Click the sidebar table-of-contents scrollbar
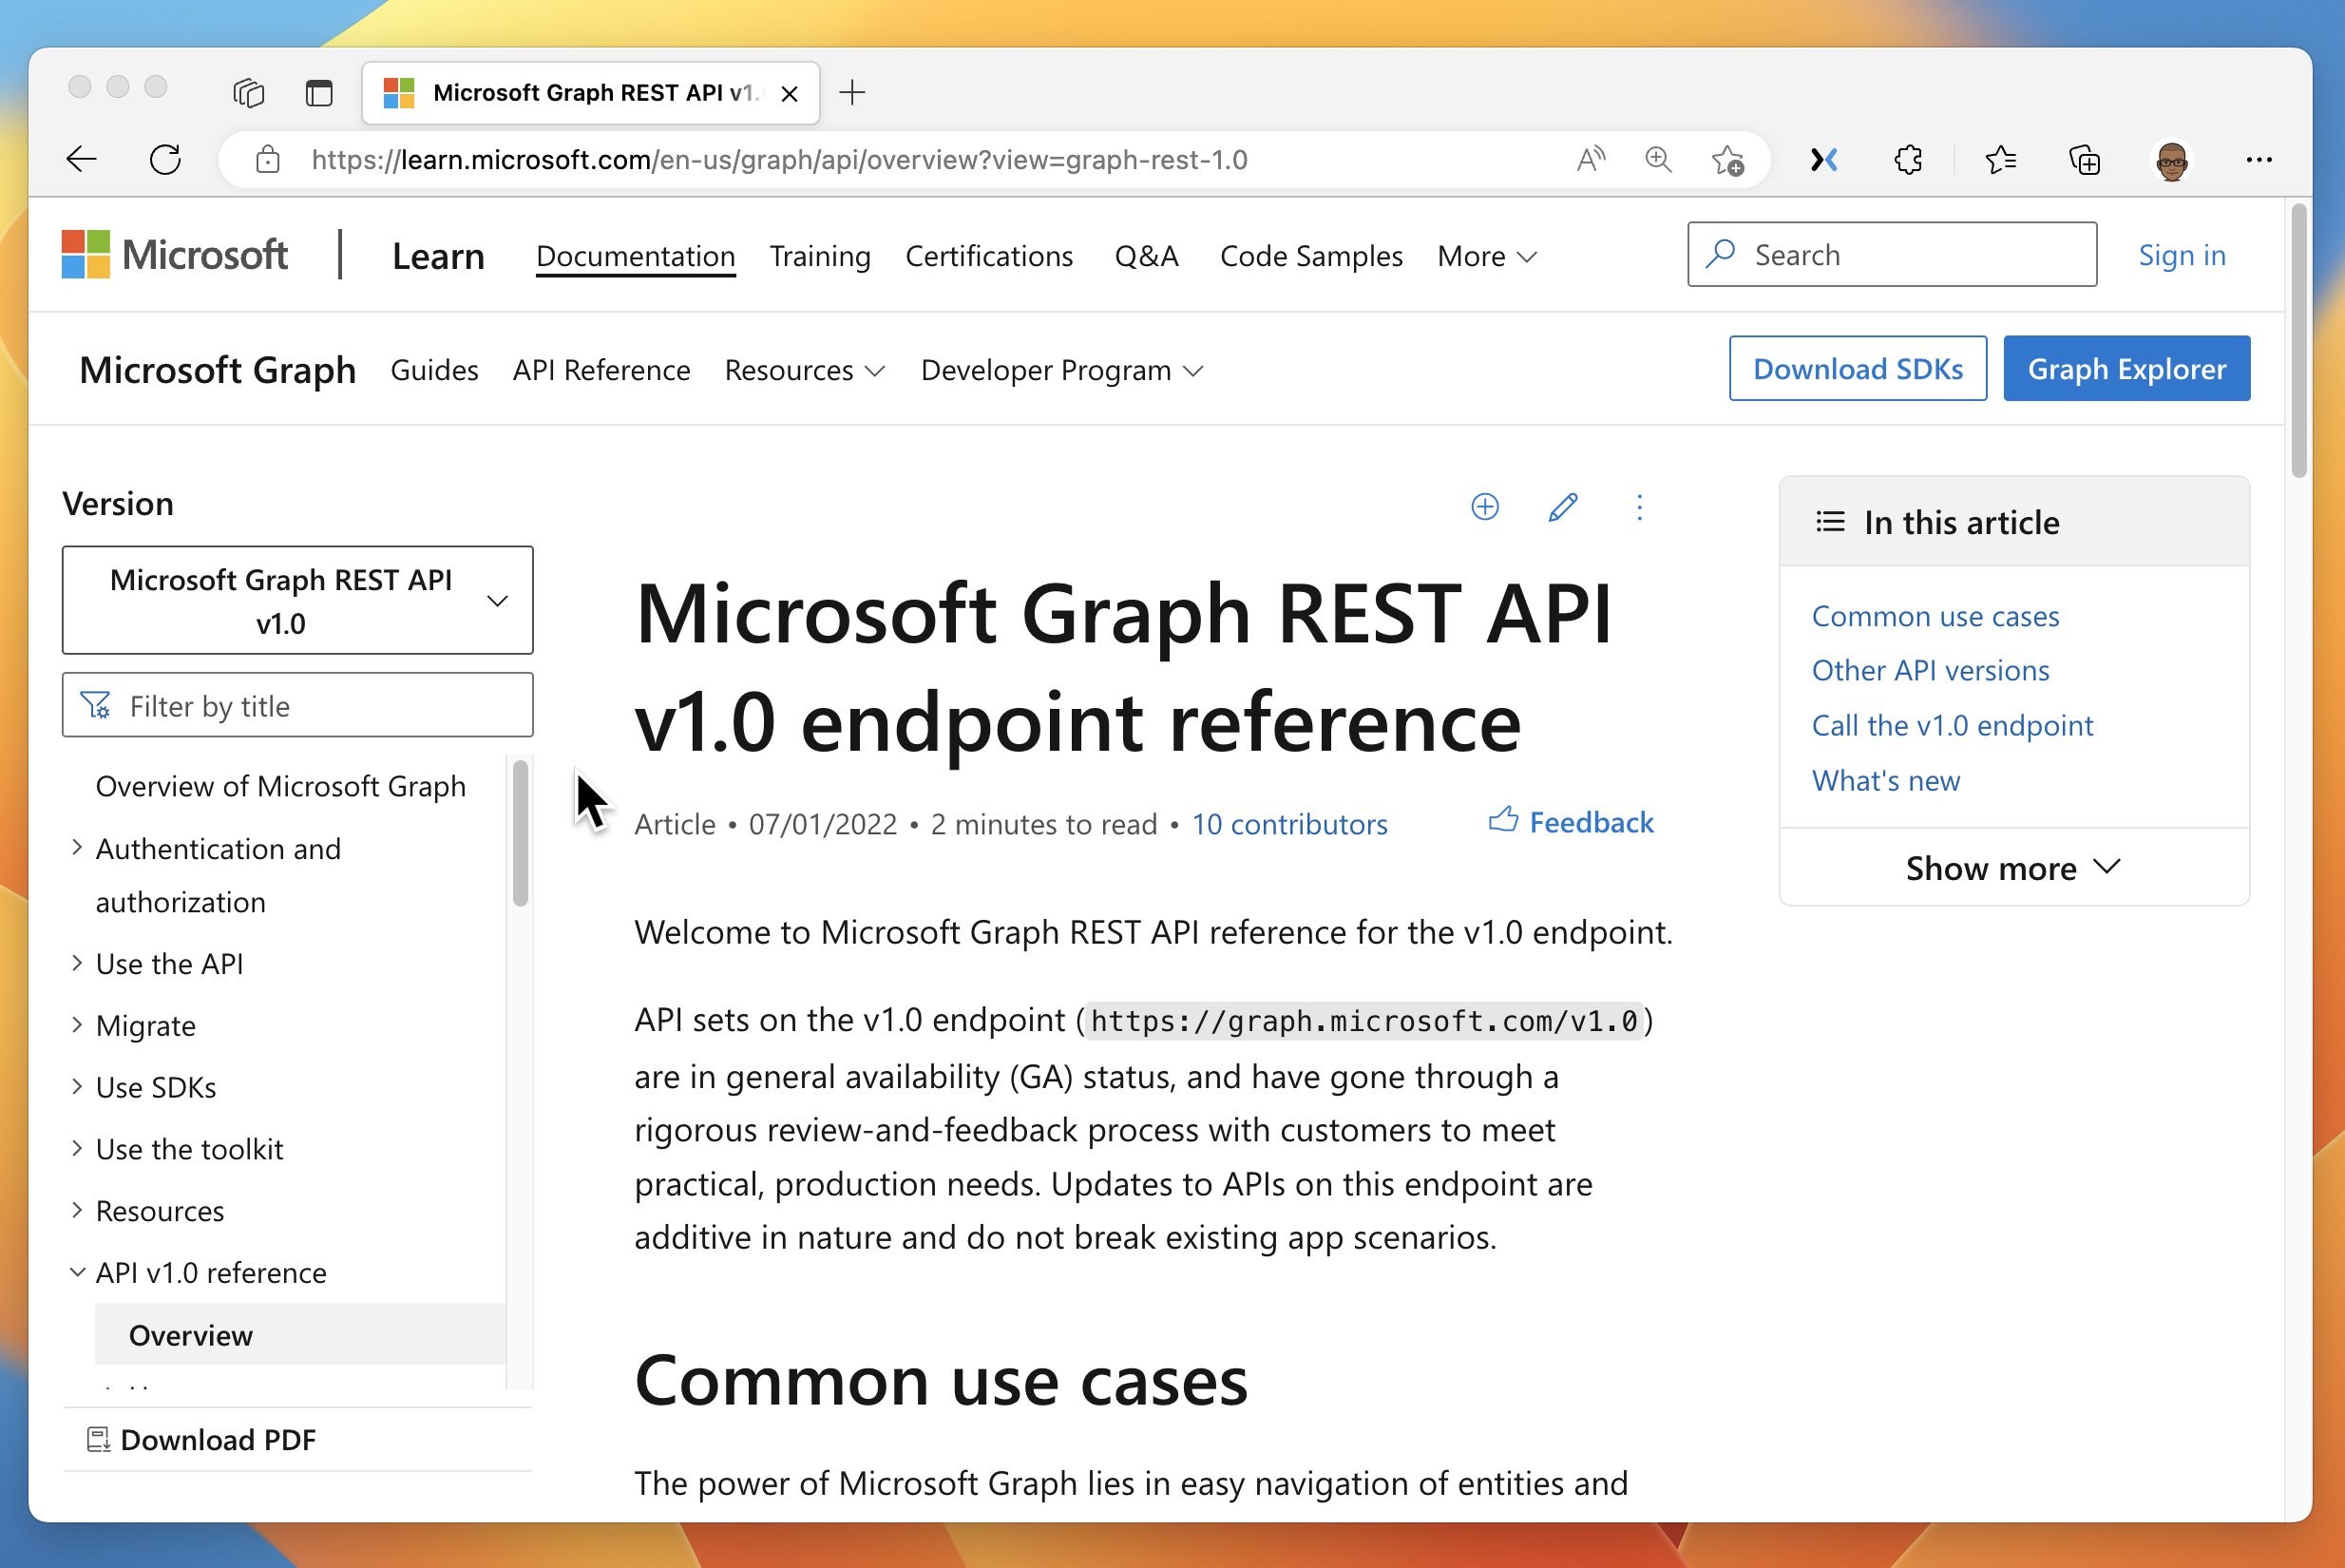Screen dimensions: 2345x1568 (x=520, y=834)
